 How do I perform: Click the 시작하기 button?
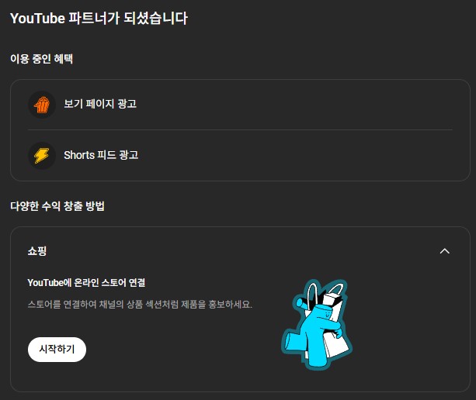[x=57, y=350]
